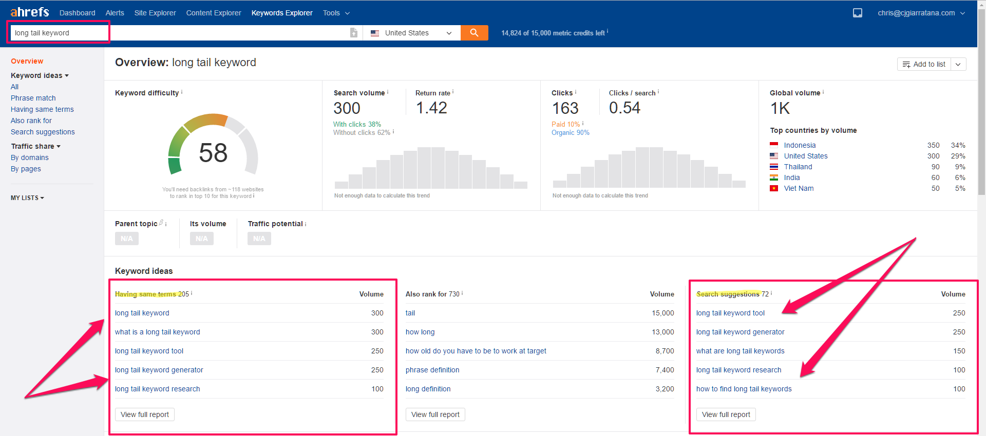Click info icon beside Global volume

click(823, 92)
